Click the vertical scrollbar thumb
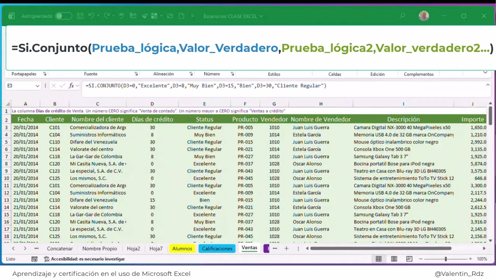The width and height of the screenshot is (496, 279). tap(490, 116)
